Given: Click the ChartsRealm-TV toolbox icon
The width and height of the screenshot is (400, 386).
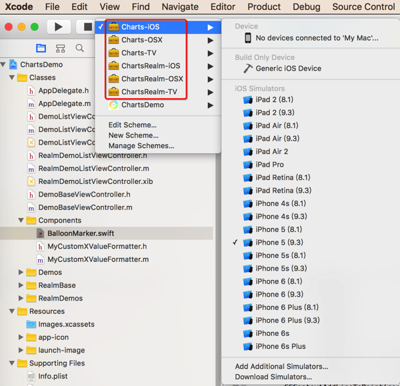Looking at the screenshot, I should 113,92.
